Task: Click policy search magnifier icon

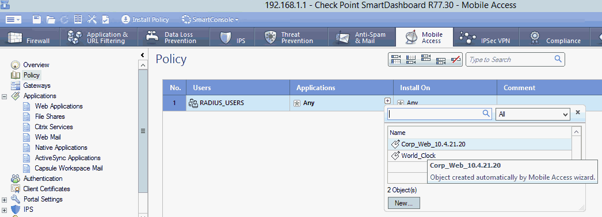Action: pyautogui.click(x=558, y=59)
